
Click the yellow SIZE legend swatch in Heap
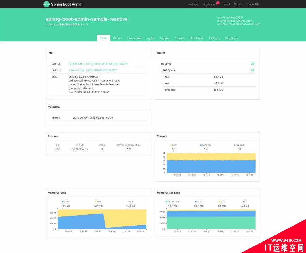click(x=96, y=202)
